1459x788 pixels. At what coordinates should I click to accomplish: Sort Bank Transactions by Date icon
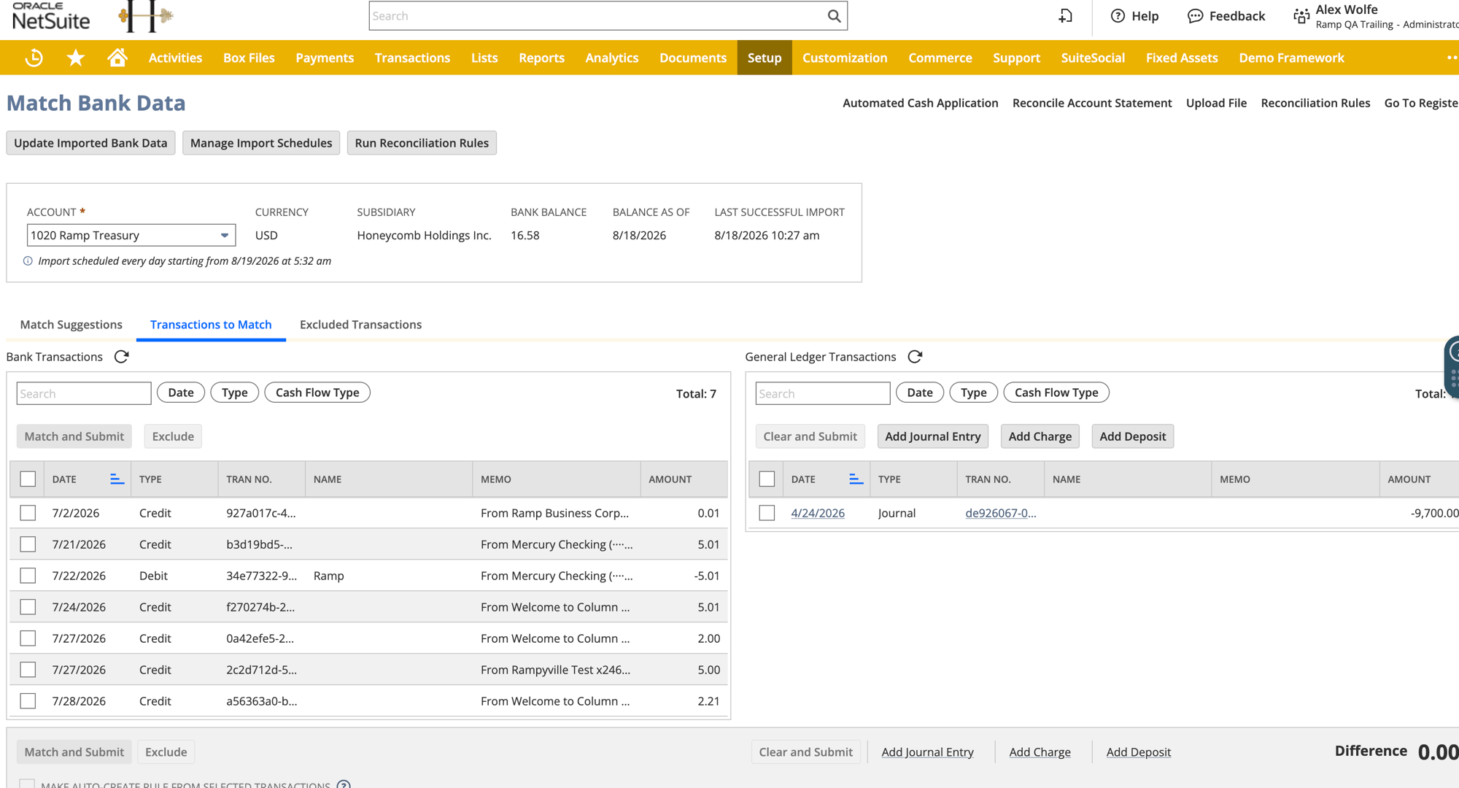[117, 479]
